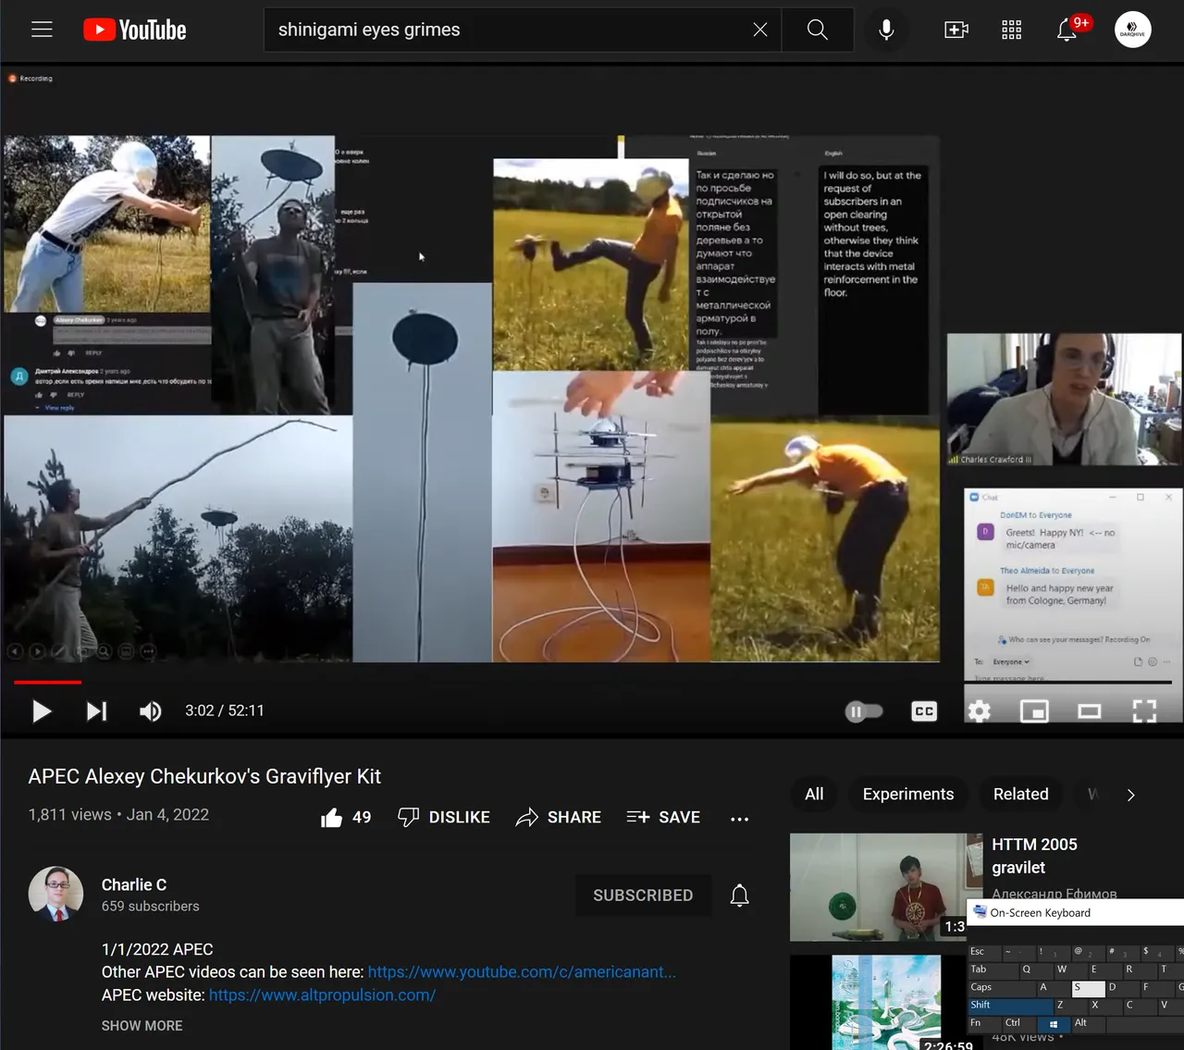Toggle Ctrl key on On-Screen Keyboard
Screen dimensions: 1184x1050
coord(1019,1022)
